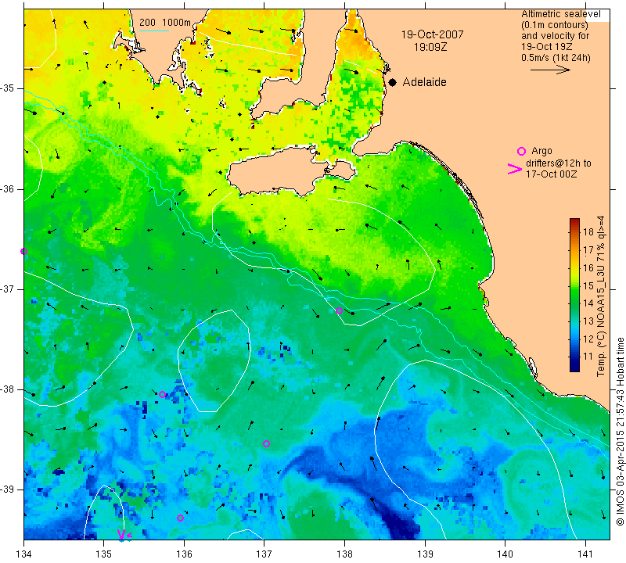The image size is (626, 563).
Task: Click the velocity scale arrow in the legend
Action: point(550,70)
